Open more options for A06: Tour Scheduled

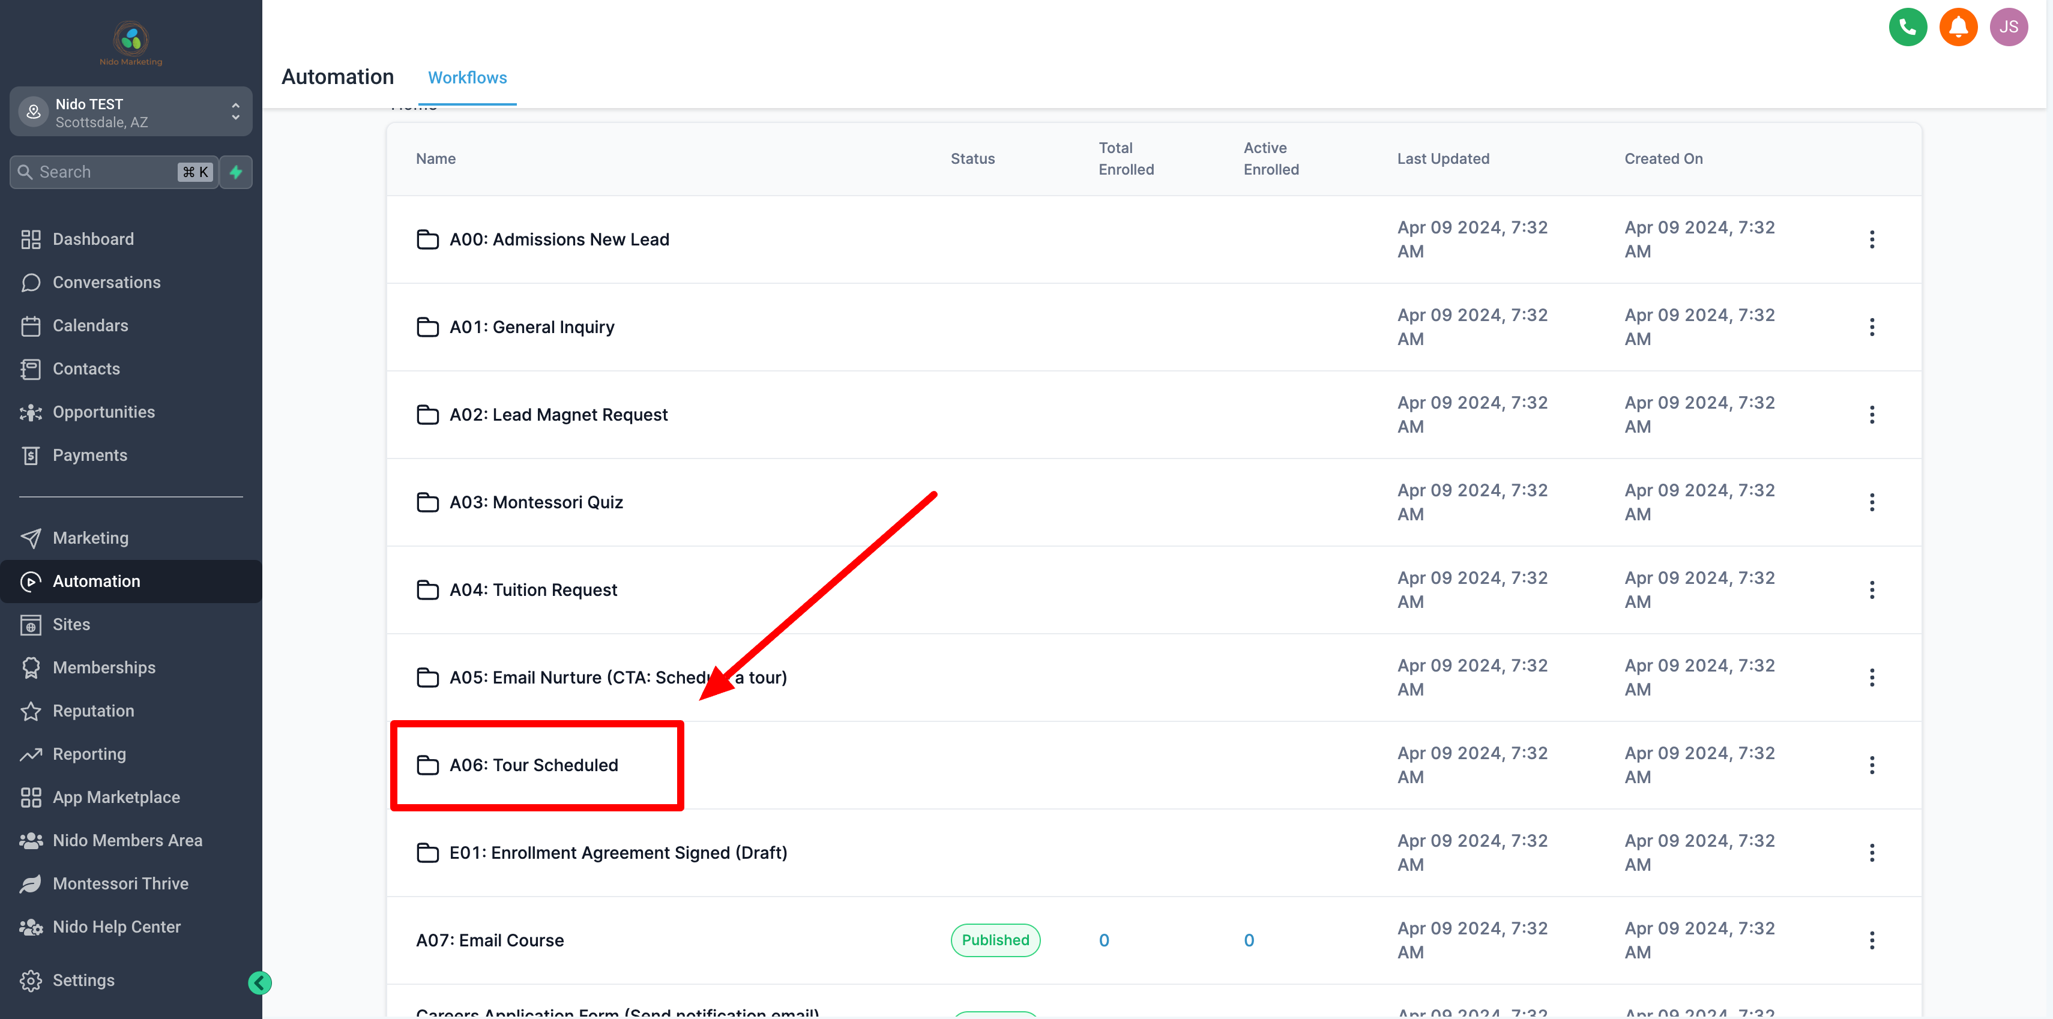tap(1871, 765)
